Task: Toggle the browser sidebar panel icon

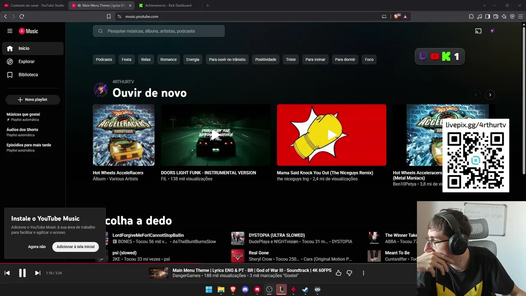Action: click(488, 16)
